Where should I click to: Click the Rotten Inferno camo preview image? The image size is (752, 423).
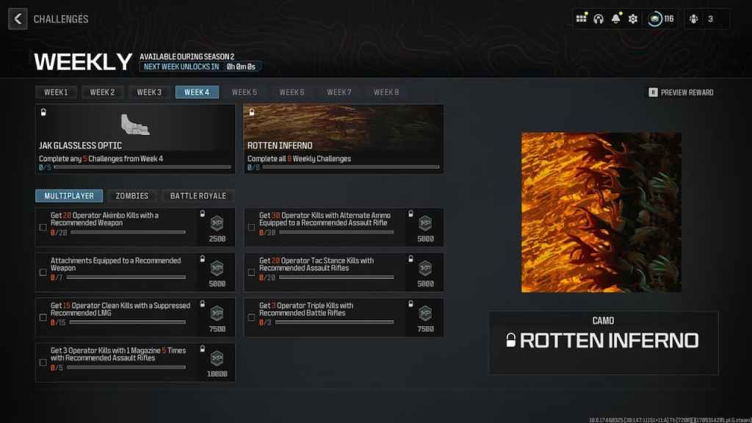coord(601,212)
